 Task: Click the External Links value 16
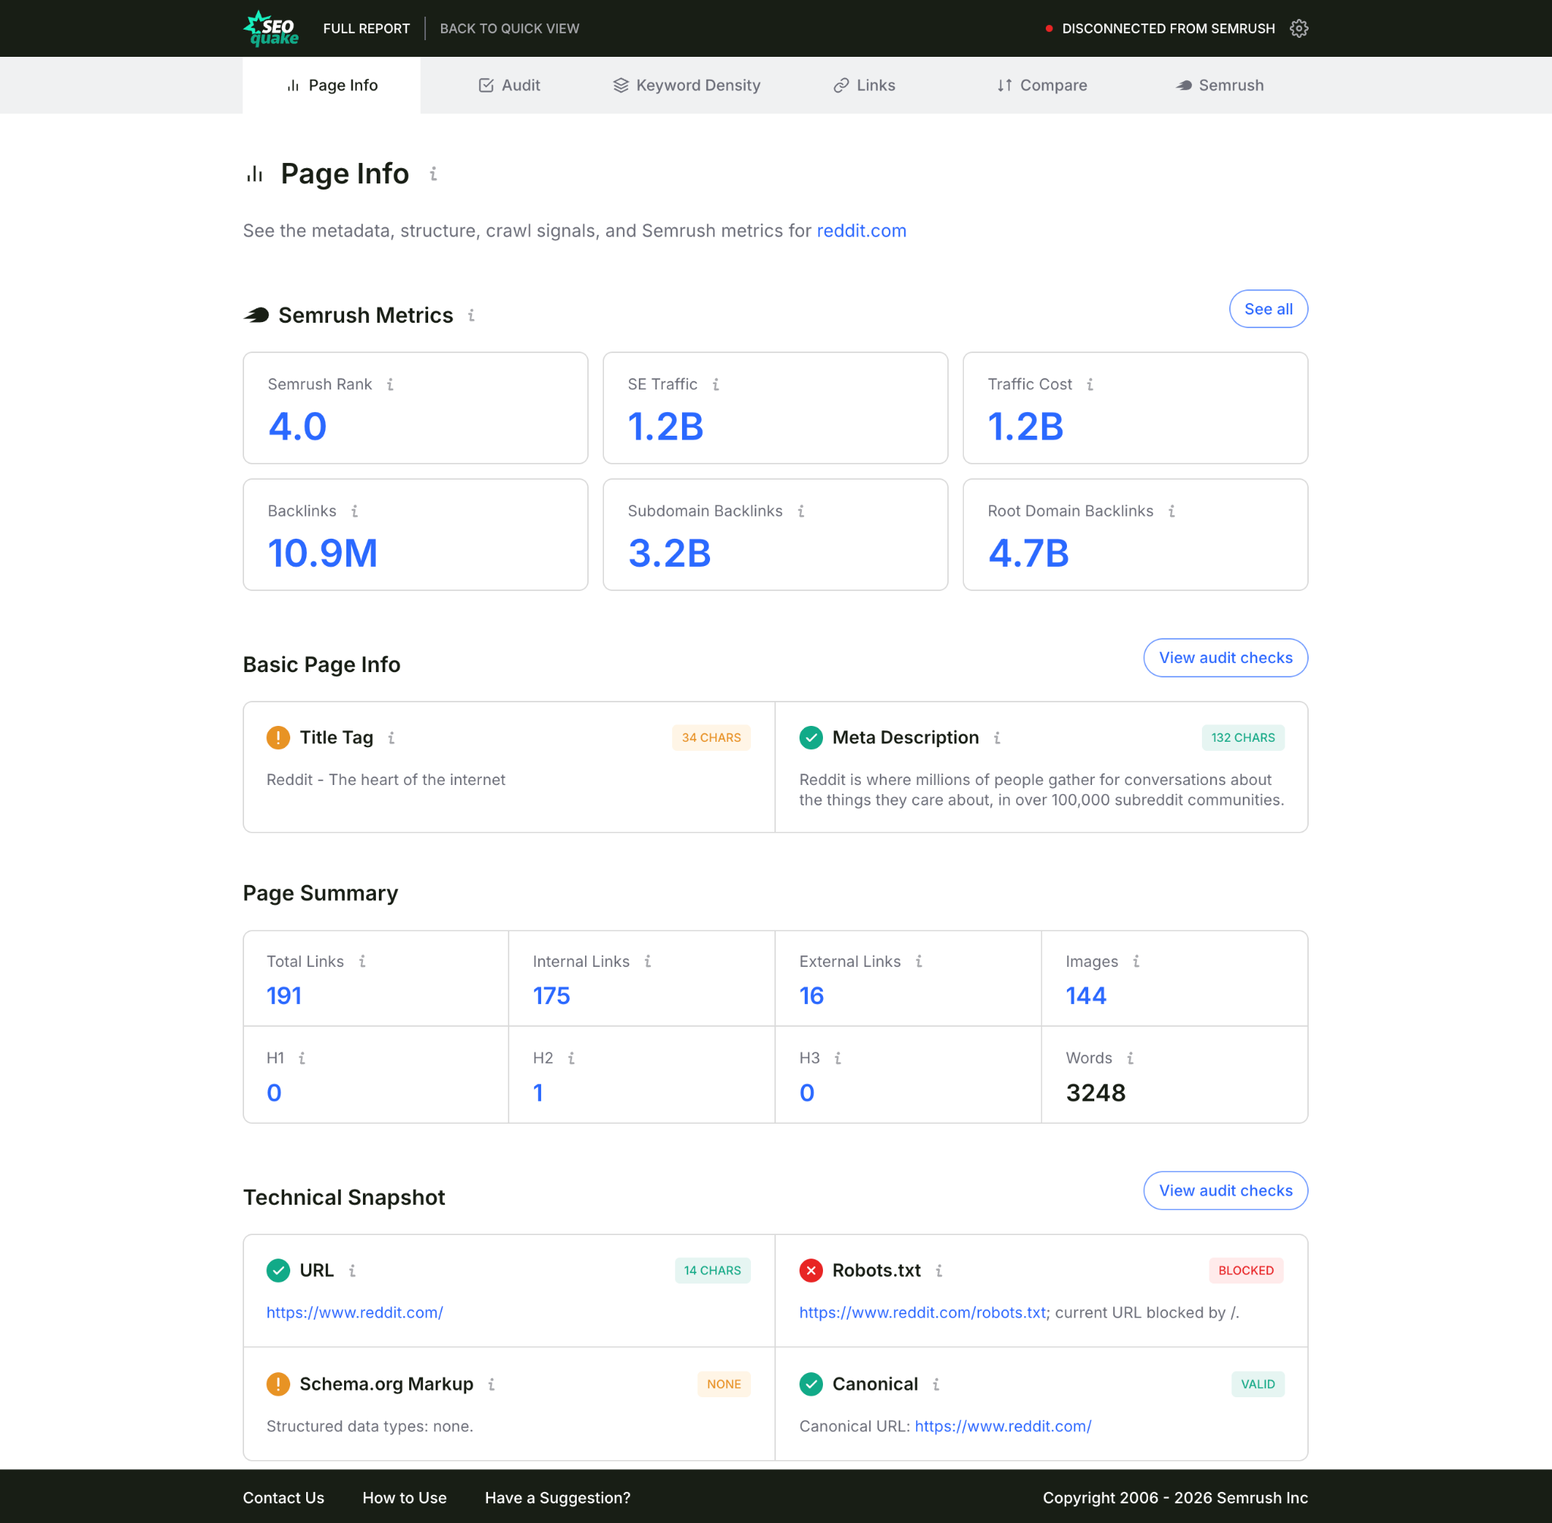point(811,996)
